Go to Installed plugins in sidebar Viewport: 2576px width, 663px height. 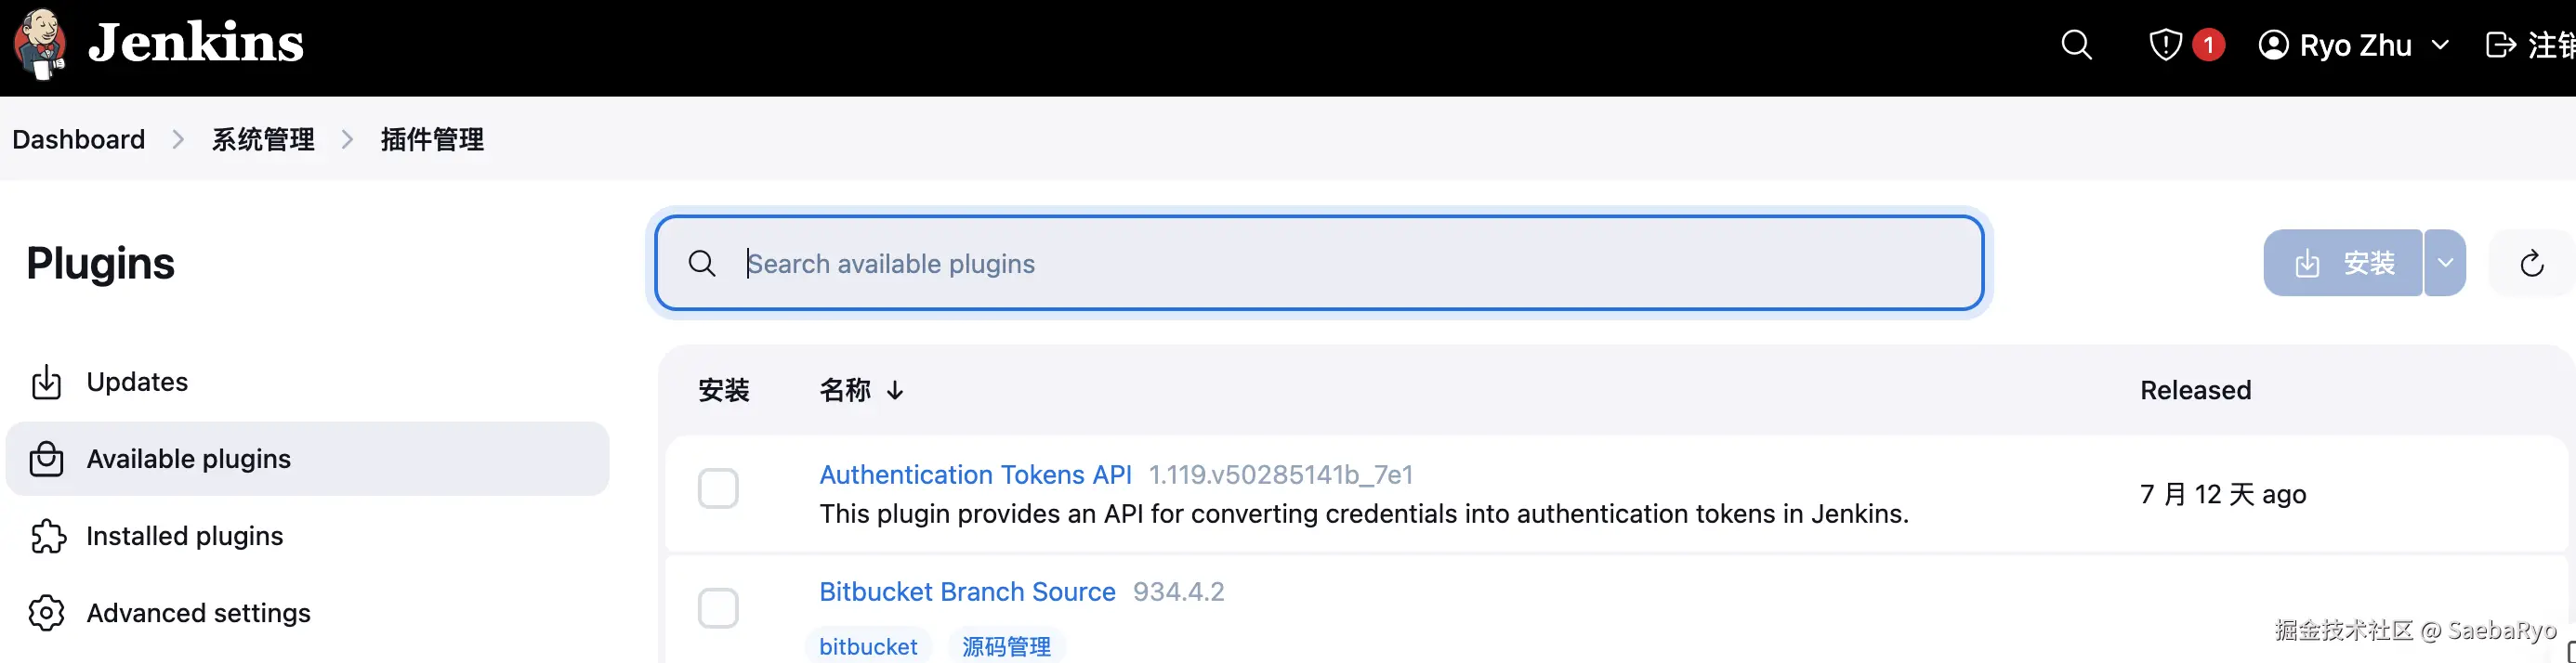184,536
